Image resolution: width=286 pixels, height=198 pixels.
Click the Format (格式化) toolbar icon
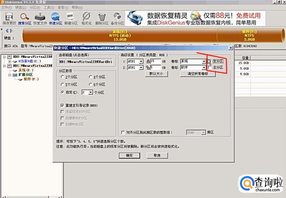click(86, 19)
